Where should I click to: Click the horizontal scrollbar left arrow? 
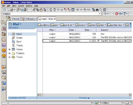coord(39,95)
